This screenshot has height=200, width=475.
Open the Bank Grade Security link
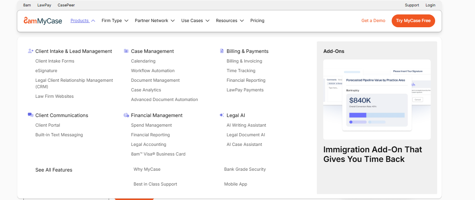[x=245, y=169]
